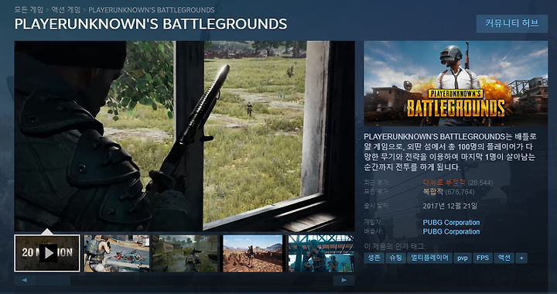557x294 pixels.
Task: Click the PLAYERUNKNOWN'S BATTLEGROUNDS page title
Action: tap(151, 24)
